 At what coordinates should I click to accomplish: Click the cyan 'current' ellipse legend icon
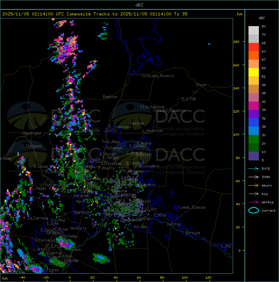point(254,210)
